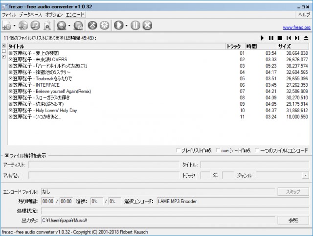Viewport: 313px width, 236px height.
Task: Select track スローガラスの輝き
Action: point(158,98)
